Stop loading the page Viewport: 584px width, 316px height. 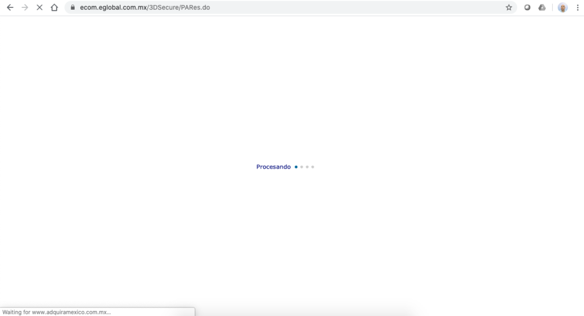[39, 7]
